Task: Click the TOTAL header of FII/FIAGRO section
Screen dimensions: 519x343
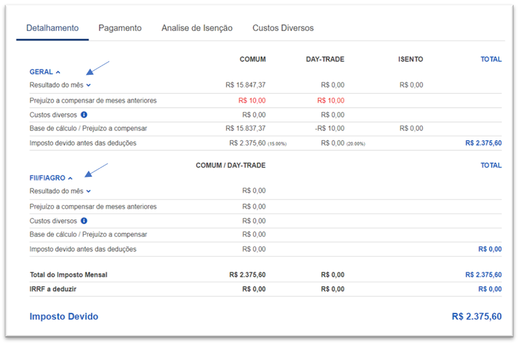Action: 491,165
